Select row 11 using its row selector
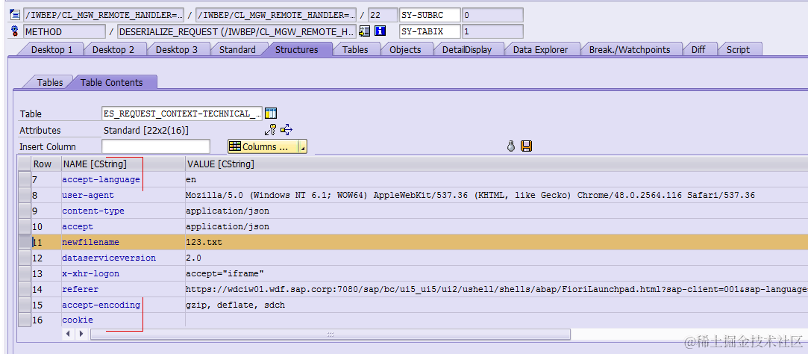808x354 pixels. click(24, 241)
